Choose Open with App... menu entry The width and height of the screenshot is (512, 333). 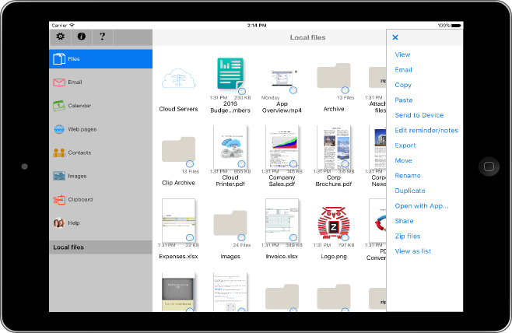(x=422, y=205)
